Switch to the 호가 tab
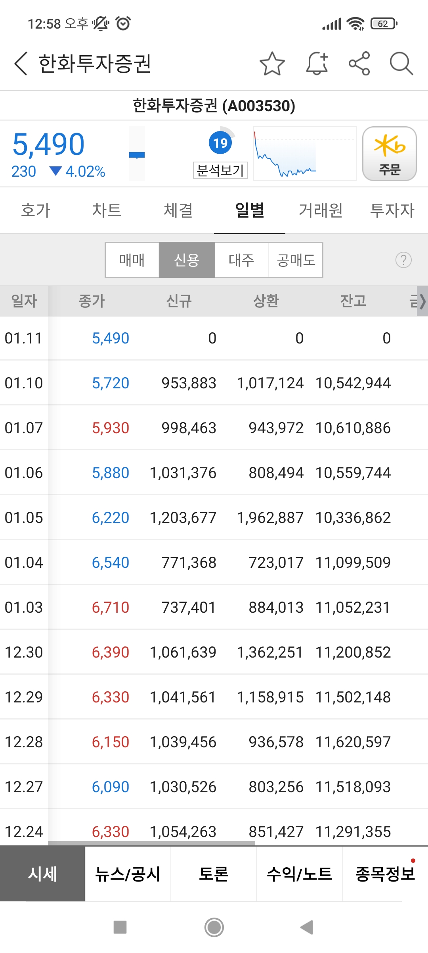Screen dimensions: 428x953 tap(36, 210)
